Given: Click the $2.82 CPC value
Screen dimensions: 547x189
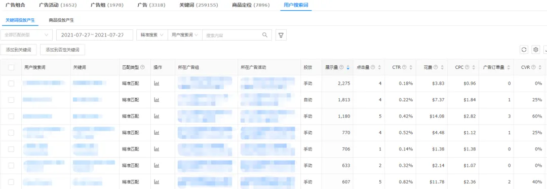Looking at the screenshot, I should point(470,117).
